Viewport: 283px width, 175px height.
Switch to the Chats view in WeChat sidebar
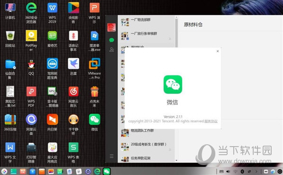[112, 40]
